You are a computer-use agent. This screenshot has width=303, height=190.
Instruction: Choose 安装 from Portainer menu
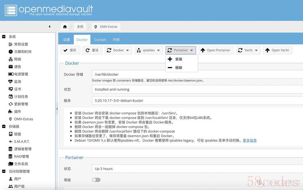182,59
